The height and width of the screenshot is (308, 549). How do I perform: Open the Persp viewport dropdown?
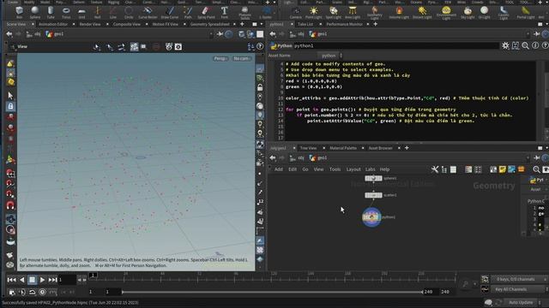pyautogui.click(x=220, y=59)
